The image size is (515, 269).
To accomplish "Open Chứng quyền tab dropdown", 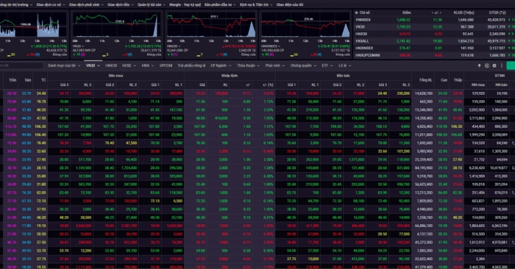I will (303, 65).
